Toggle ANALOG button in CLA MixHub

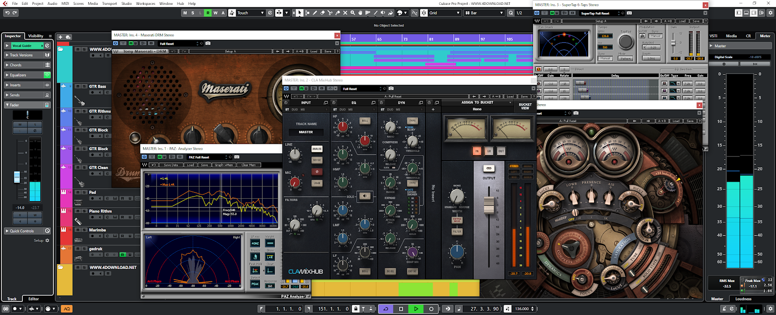[x=317, y=149]
